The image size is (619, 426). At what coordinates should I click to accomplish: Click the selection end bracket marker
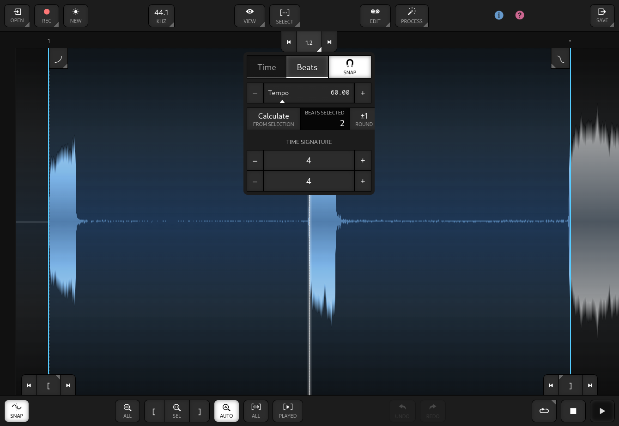pyautogui.click(x=570, y=385)
